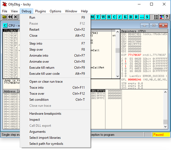Screen dimensions: 171x150
Task: Select EFL value 00000246 in registers
Action: (134, 80)
